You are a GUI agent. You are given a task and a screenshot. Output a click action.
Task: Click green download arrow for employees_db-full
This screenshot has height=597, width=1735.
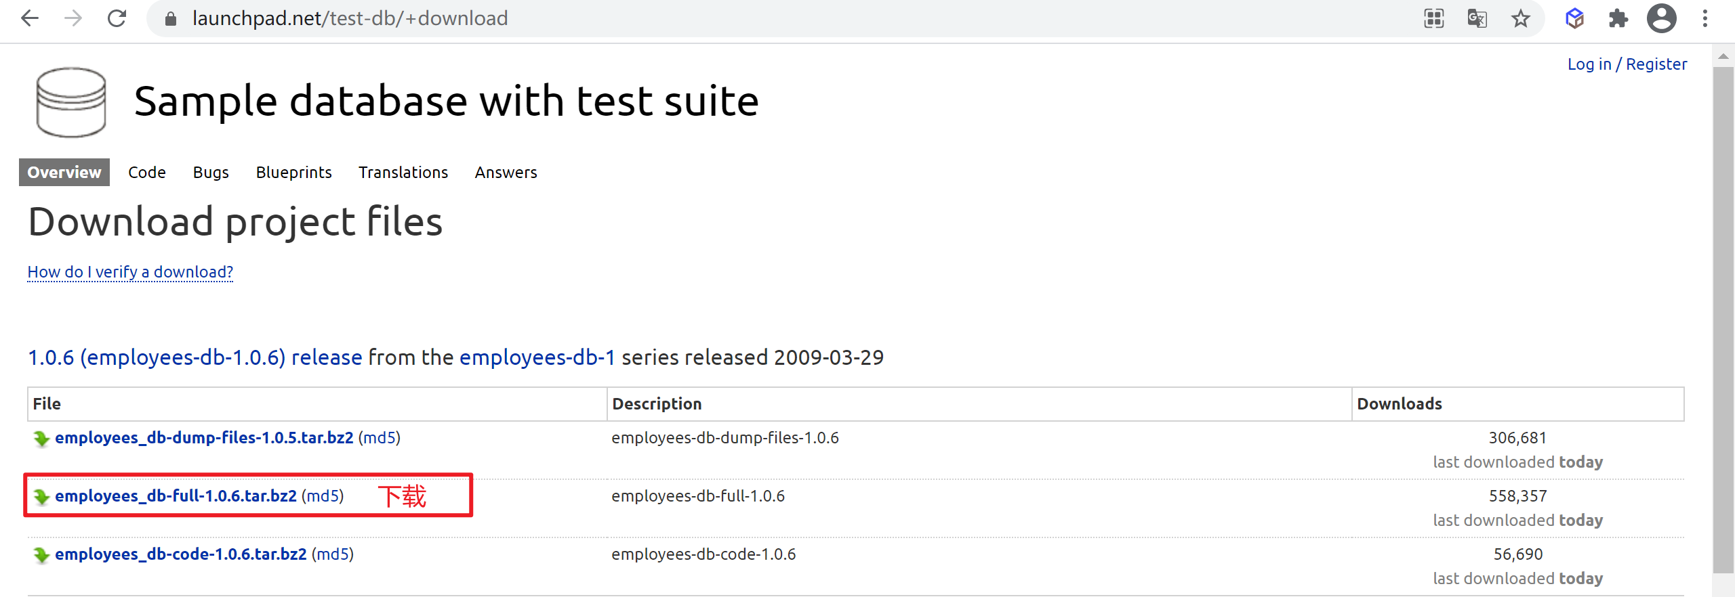41,497
